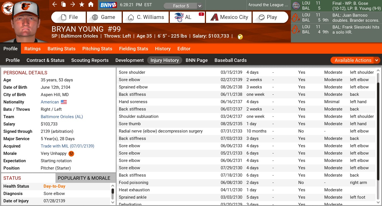Open the Mexico City team menu
The height and width of the screenshot is (206, 382).
point(229,17)
